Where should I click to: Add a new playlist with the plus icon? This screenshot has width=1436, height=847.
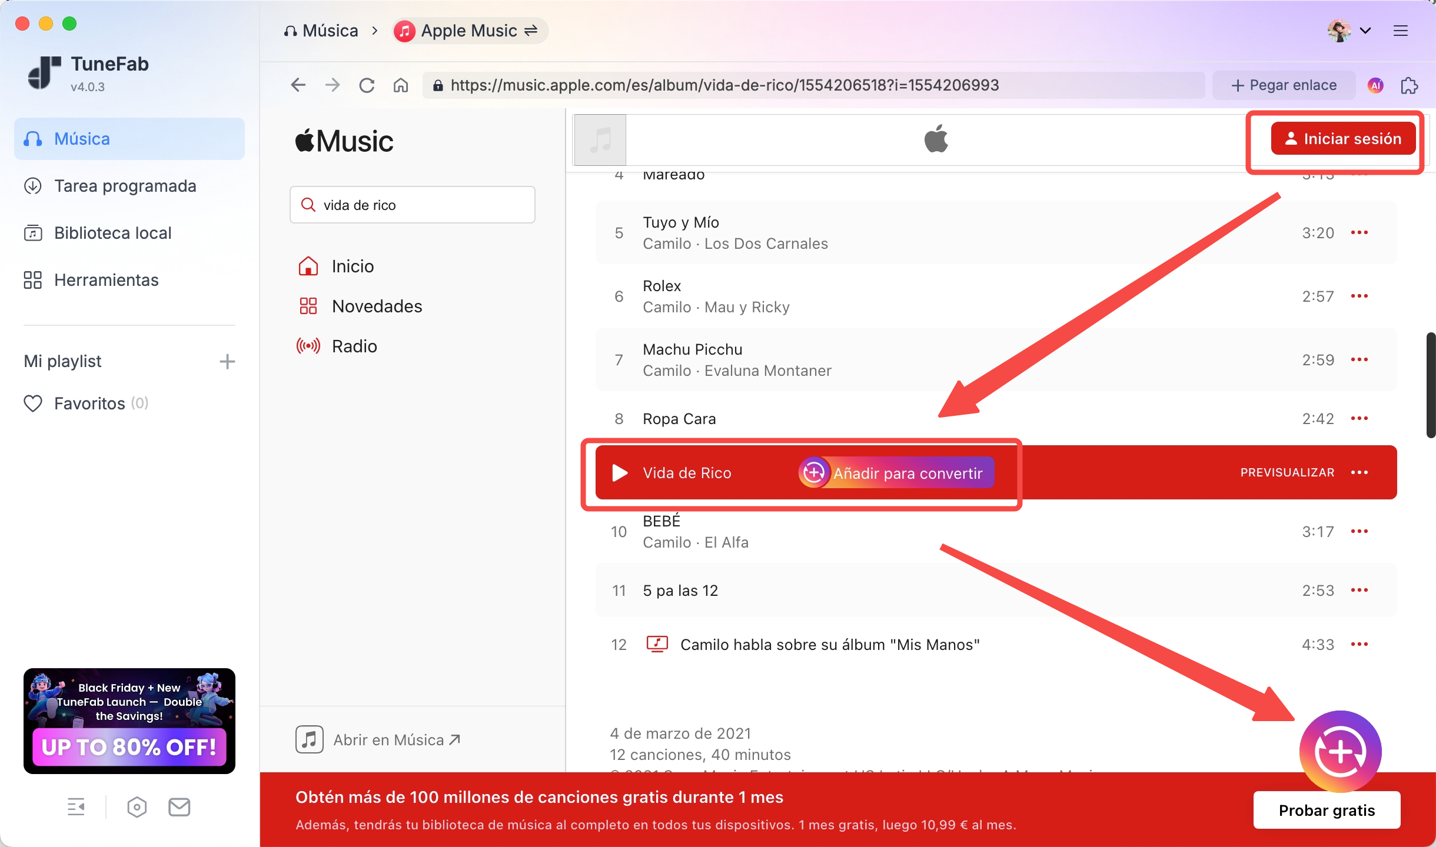[x=227, y=361]
